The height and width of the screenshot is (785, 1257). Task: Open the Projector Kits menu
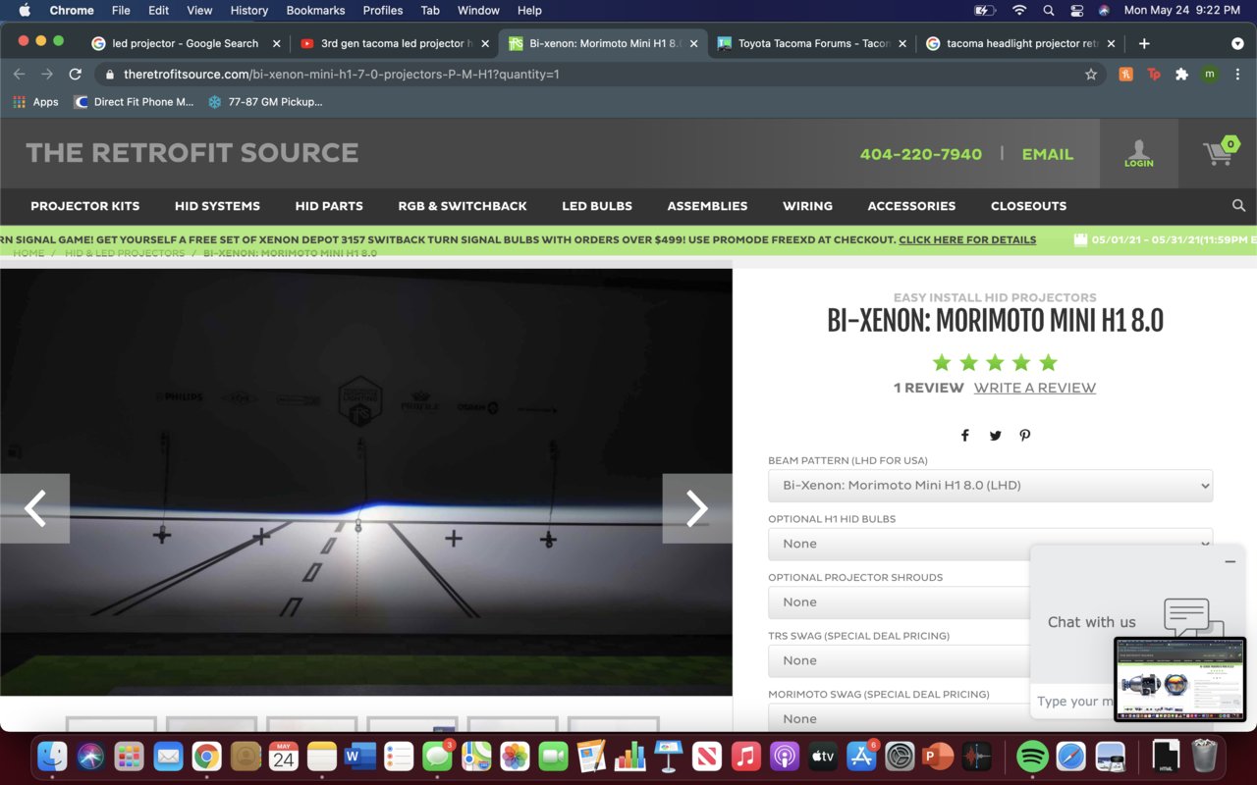coord(85,206)
